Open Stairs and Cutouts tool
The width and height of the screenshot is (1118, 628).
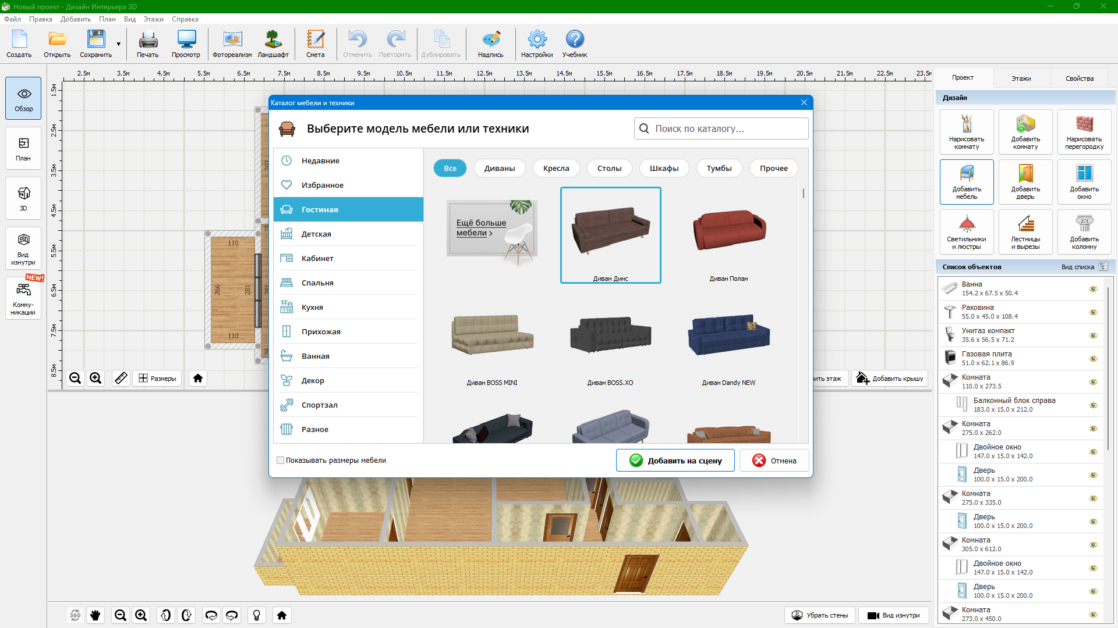1025,232
